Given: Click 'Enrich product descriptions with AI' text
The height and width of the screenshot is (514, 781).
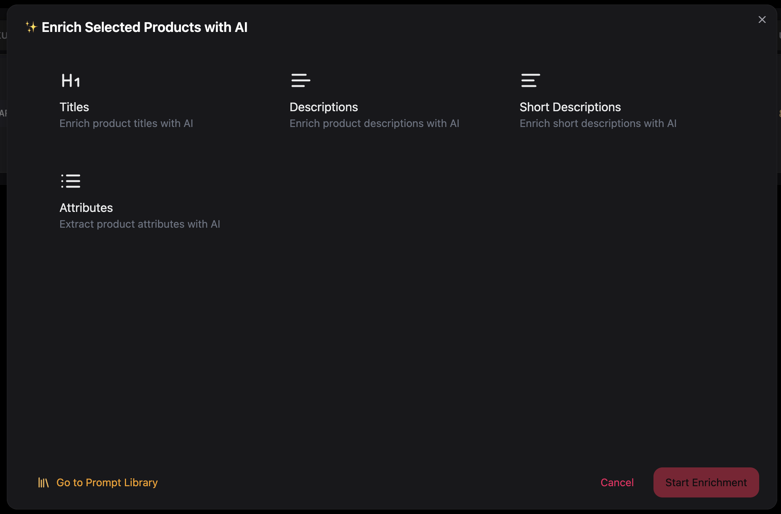Looking at the screenshot, I should click(x=374, y=123).
